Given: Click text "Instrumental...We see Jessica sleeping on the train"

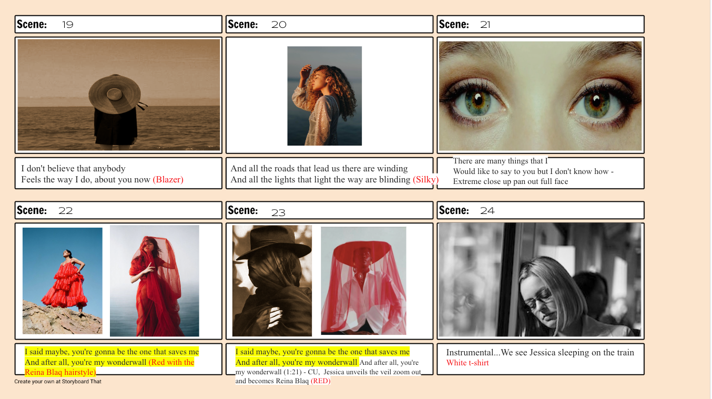Looking at the screenshot, I should point(540,353).
